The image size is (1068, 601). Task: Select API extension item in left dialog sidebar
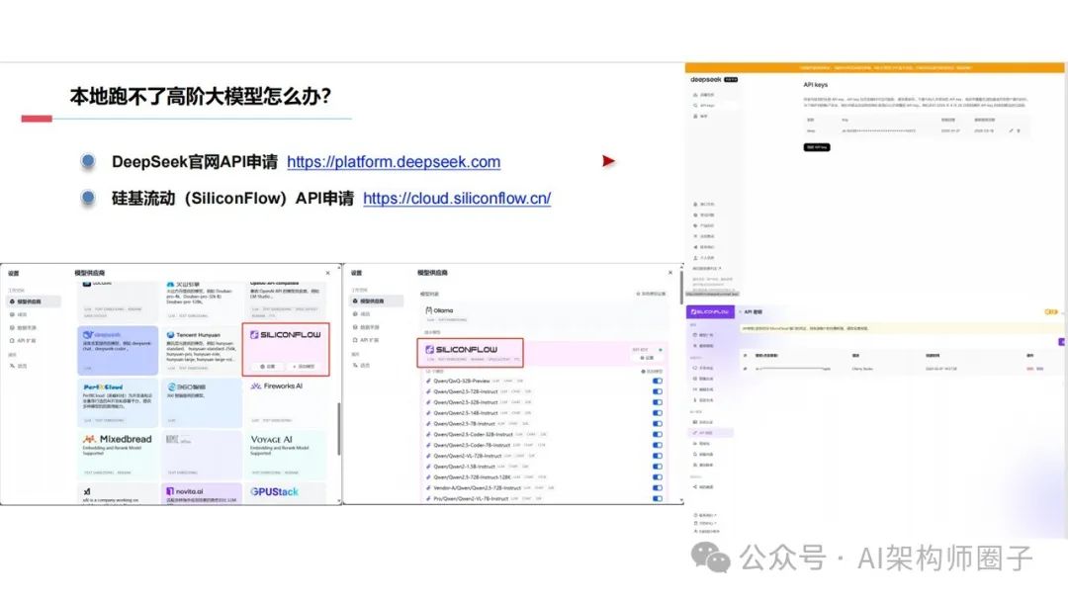24,340
